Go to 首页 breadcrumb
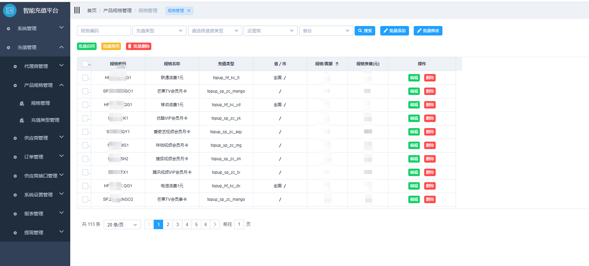Image resolution: width=589 pixels, height=266 pixels. tap(92, 11)
